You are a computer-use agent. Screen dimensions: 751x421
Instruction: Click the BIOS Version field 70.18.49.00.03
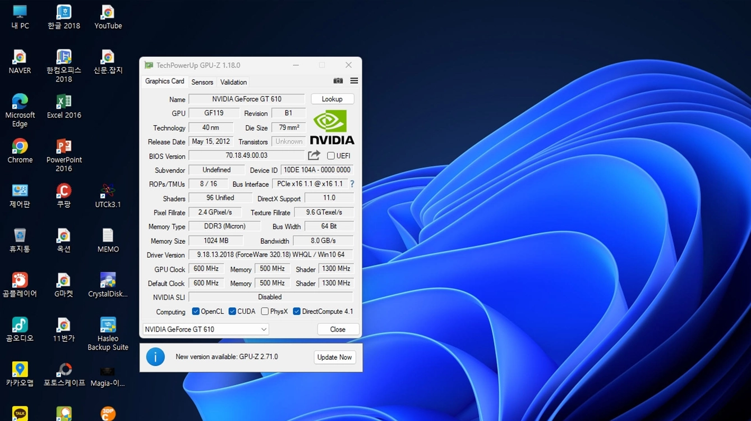(x=247, y=155)
